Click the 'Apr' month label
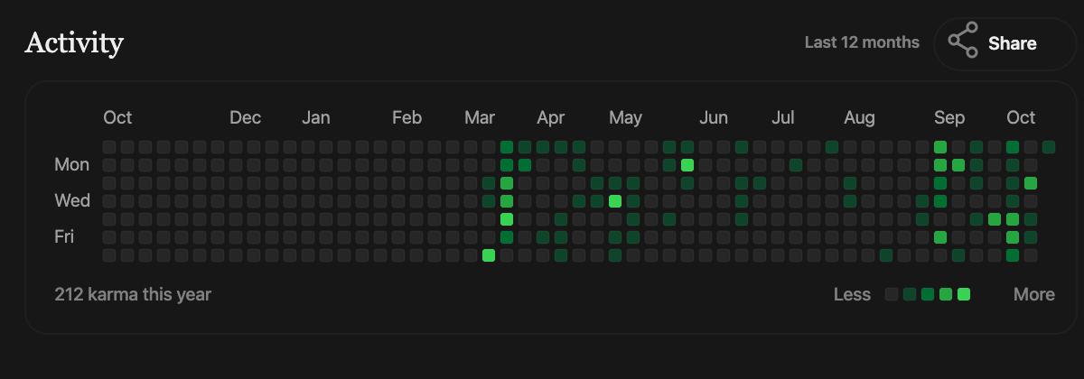 tap(551, 117)
